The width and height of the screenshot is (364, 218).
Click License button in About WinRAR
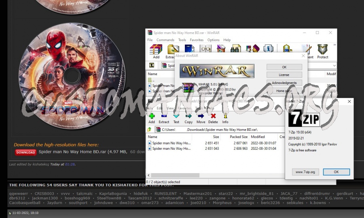284,75
